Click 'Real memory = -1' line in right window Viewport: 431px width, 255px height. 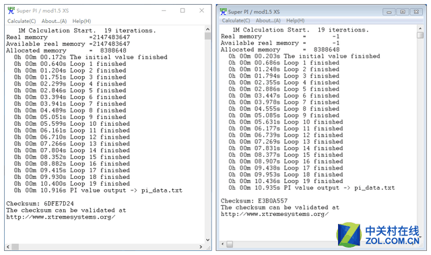pos(280,36)
